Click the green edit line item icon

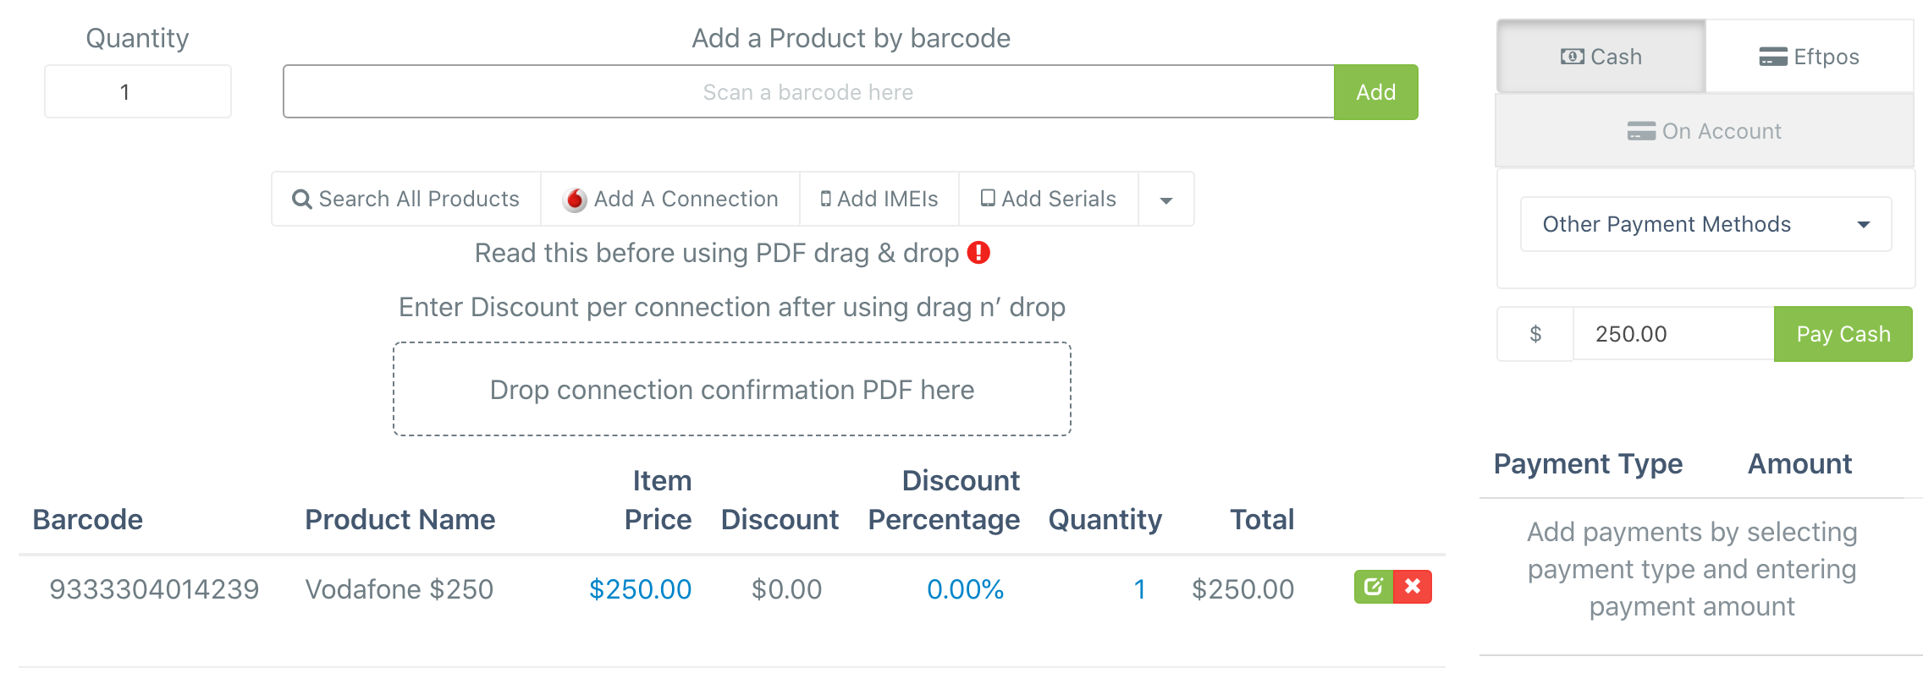(1373, 587)
